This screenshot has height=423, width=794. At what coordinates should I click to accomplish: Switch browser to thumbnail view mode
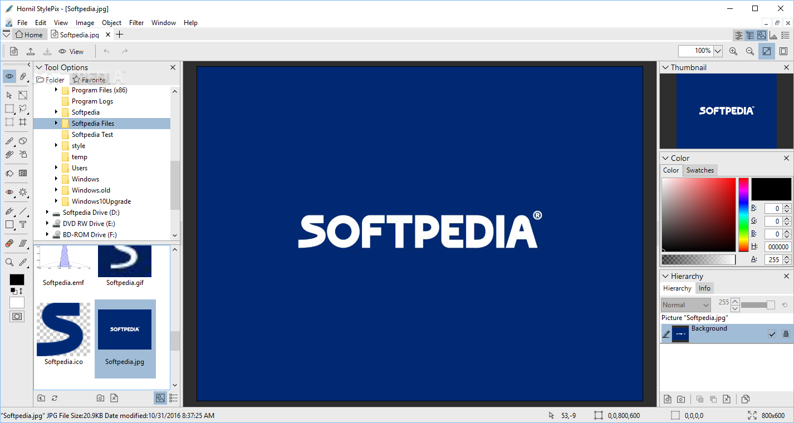pyautogui.click(x=160, y=398)
